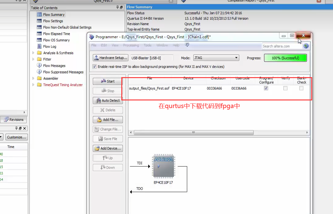
Task: Enable Blank-Check for Qsys_First.sof
Action: pyautogui.click(x=301, y=88)
